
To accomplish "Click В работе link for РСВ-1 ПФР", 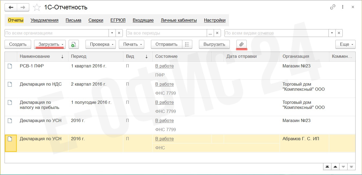I will (x=164, y=66).
